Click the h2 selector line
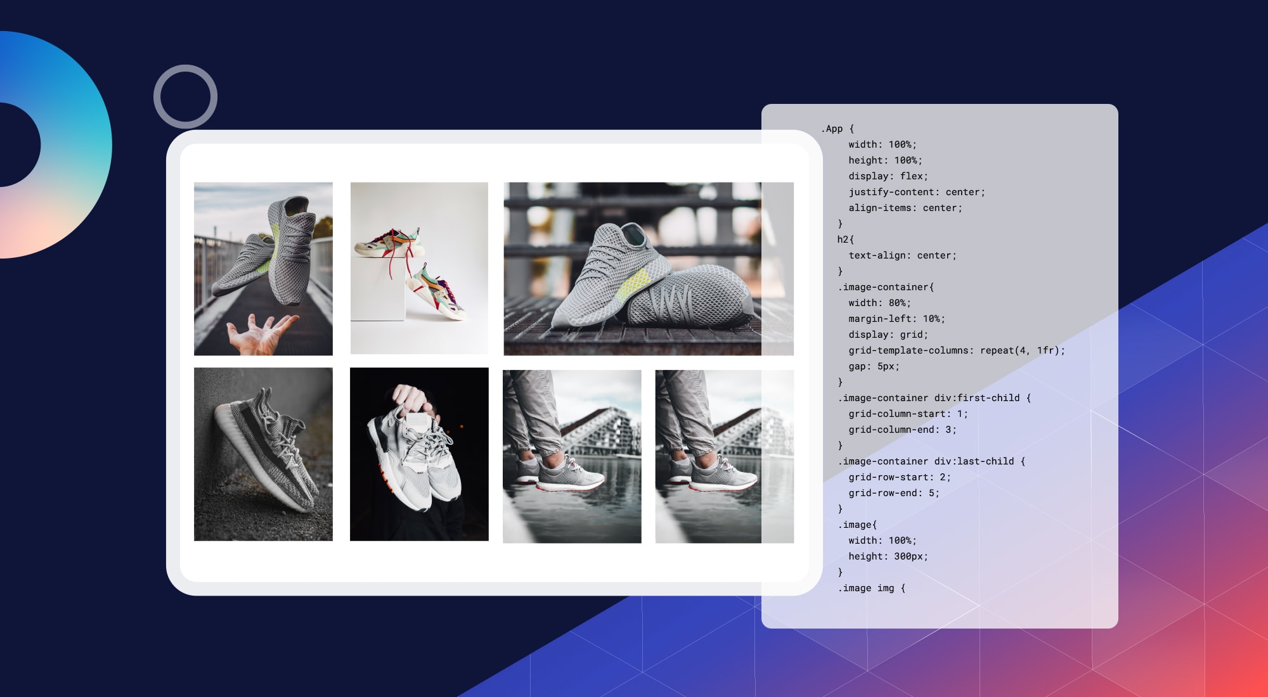 845,240
